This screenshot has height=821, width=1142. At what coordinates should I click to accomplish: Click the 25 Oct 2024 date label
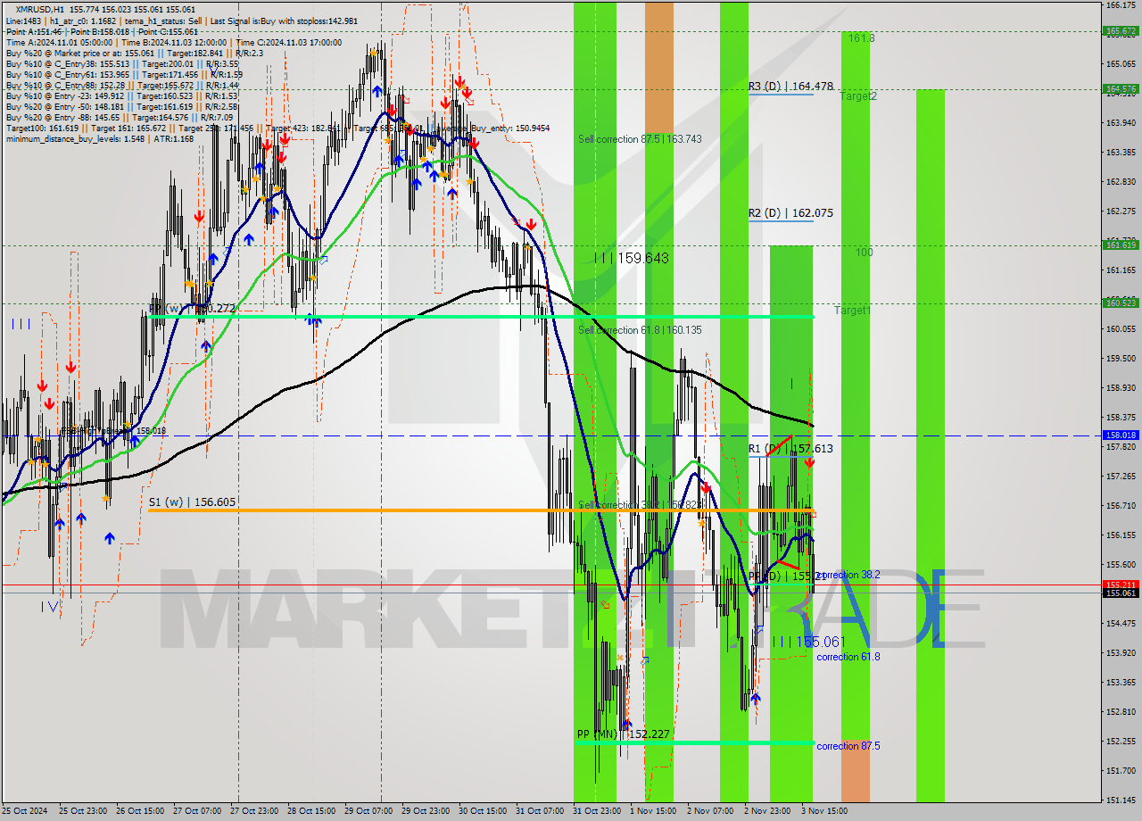[24, 811]
